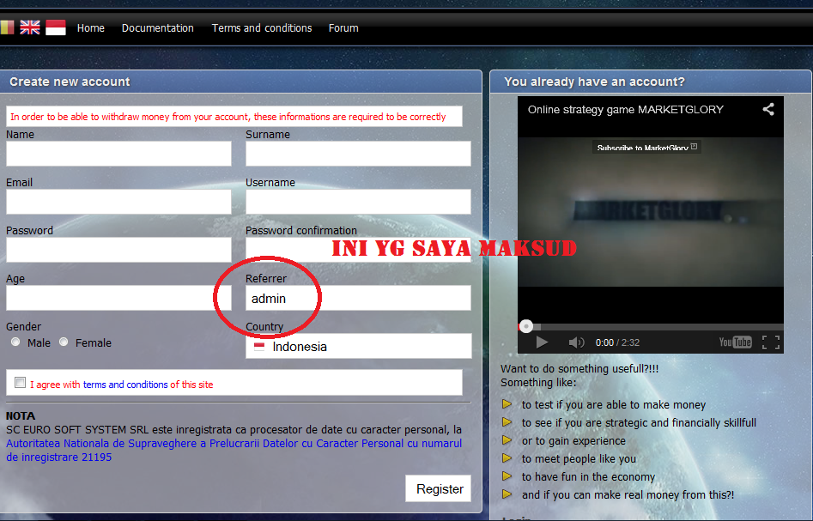This screenshot has width=813, height=521.
Task: Select Male gender radio button
Action: (15, 342)
